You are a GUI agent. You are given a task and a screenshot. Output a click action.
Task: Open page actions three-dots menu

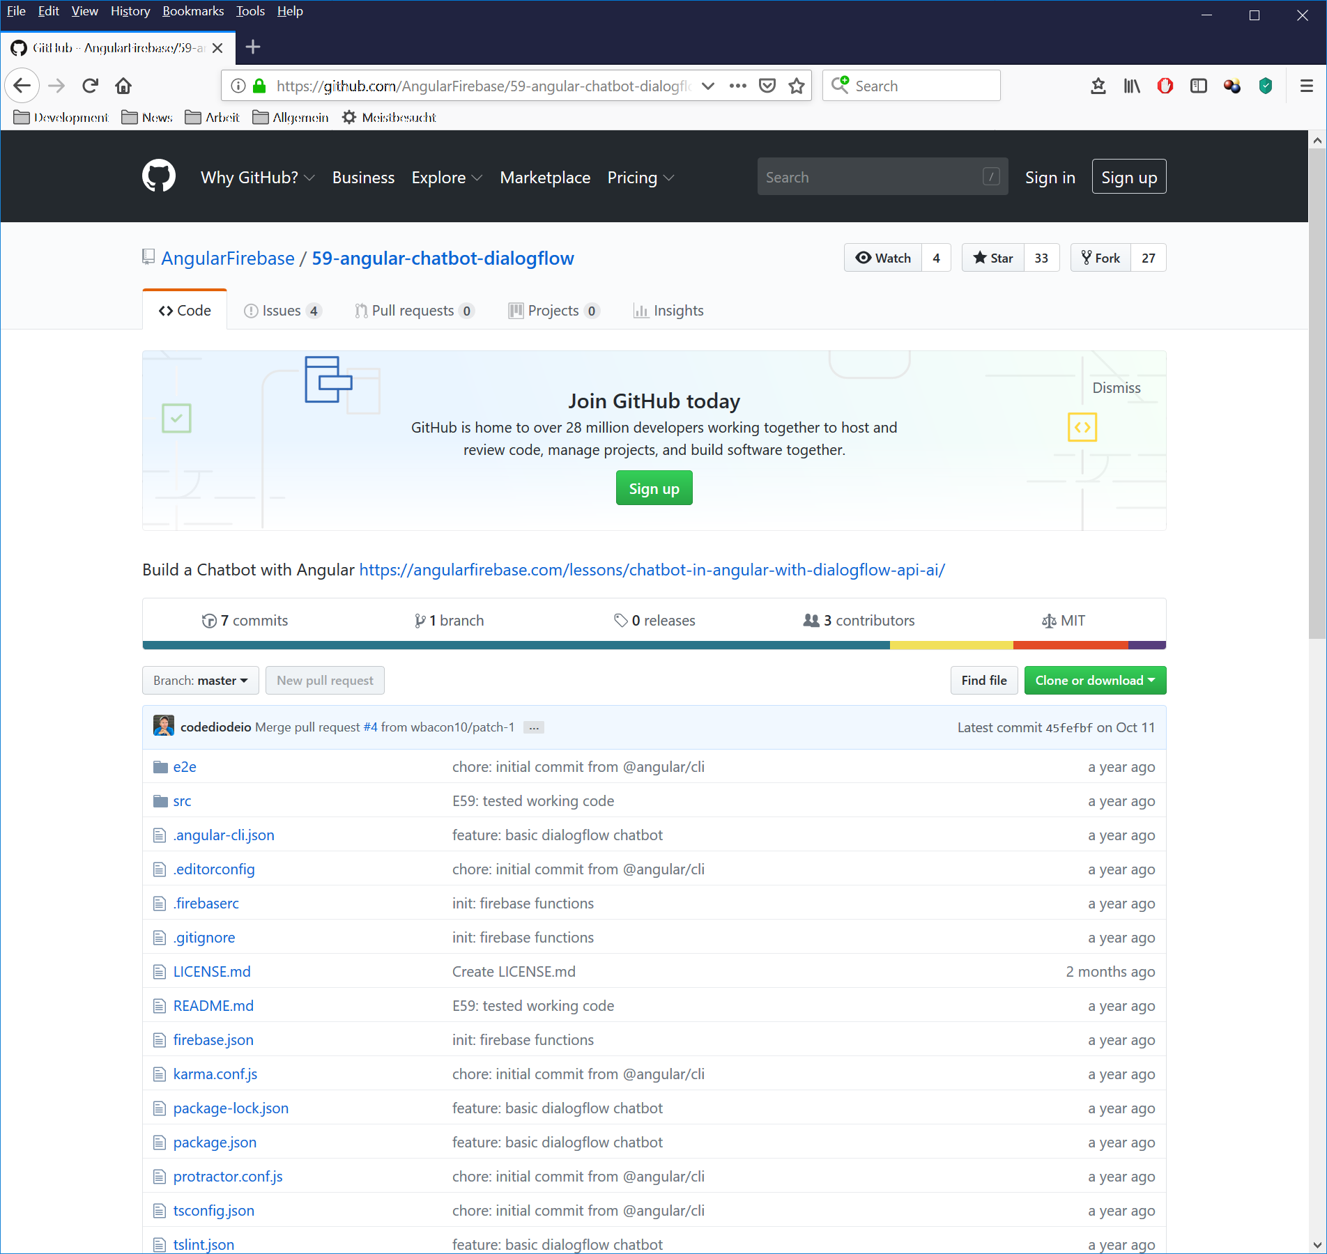click(x=738, y=86)
